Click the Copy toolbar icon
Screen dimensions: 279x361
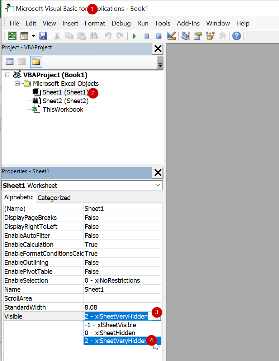(69, 36)
